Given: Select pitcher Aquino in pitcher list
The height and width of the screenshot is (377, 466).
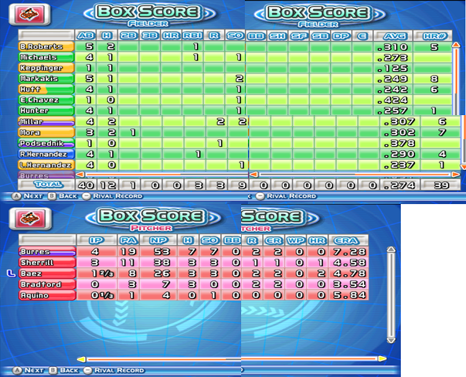Looking at the screenshot, I should [47, 295].
